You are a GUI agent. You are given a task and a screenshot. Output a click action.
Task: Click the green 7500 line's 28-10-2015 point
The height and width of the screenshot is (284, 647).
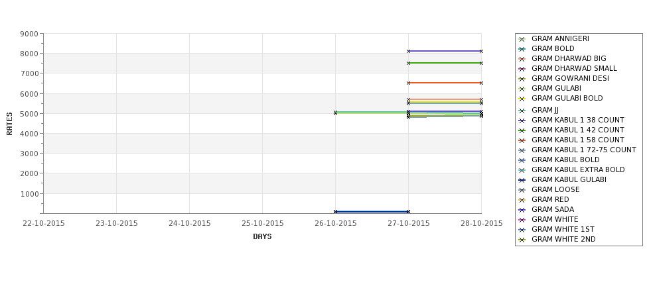481,63
